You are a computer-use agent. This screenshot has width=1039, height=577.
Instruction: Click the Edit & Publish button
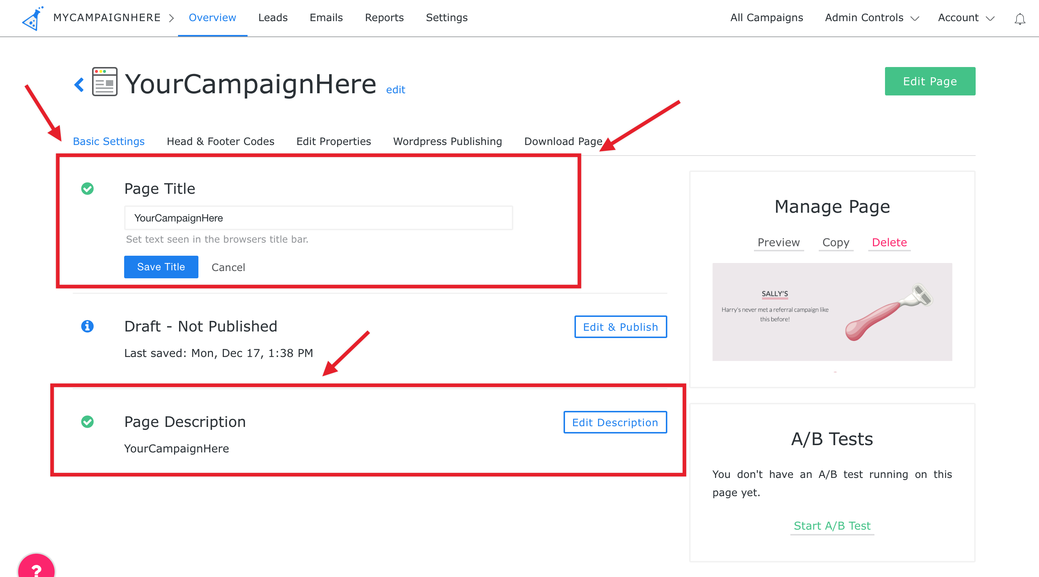click(620, 327)
